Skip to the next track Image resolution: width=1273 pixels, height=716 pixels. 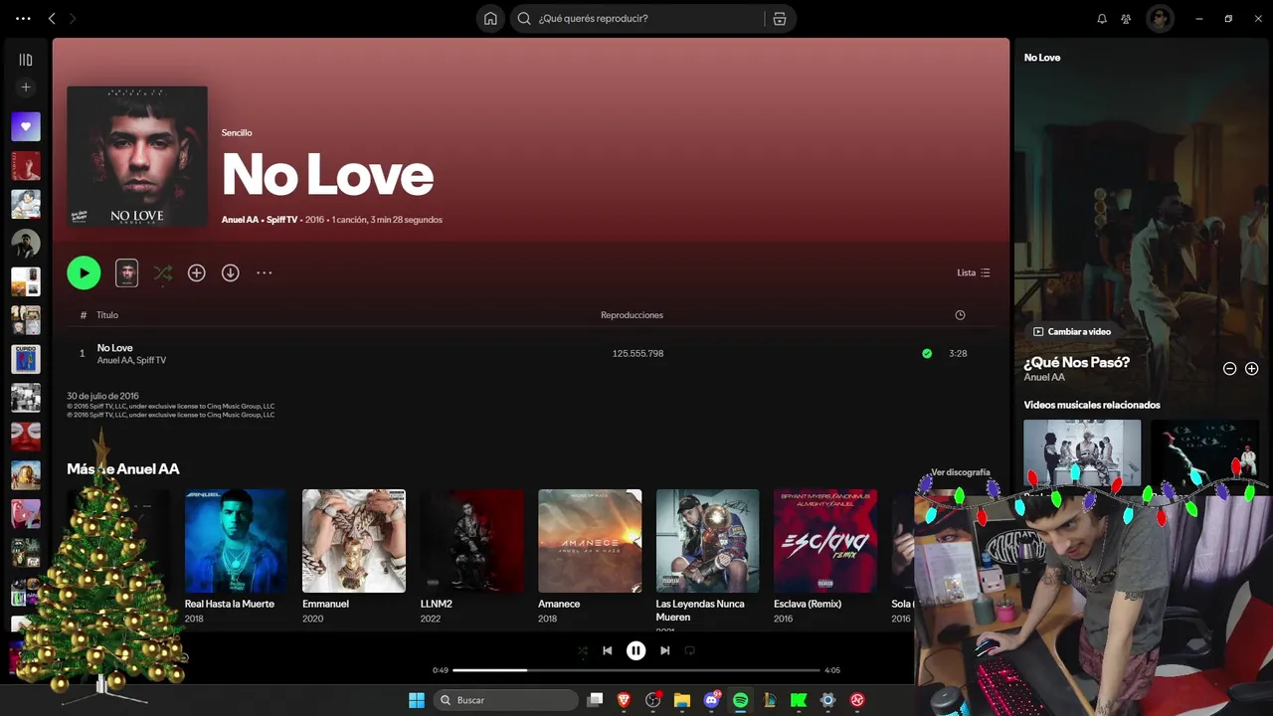pyautogui.click(x=665, y=650)
